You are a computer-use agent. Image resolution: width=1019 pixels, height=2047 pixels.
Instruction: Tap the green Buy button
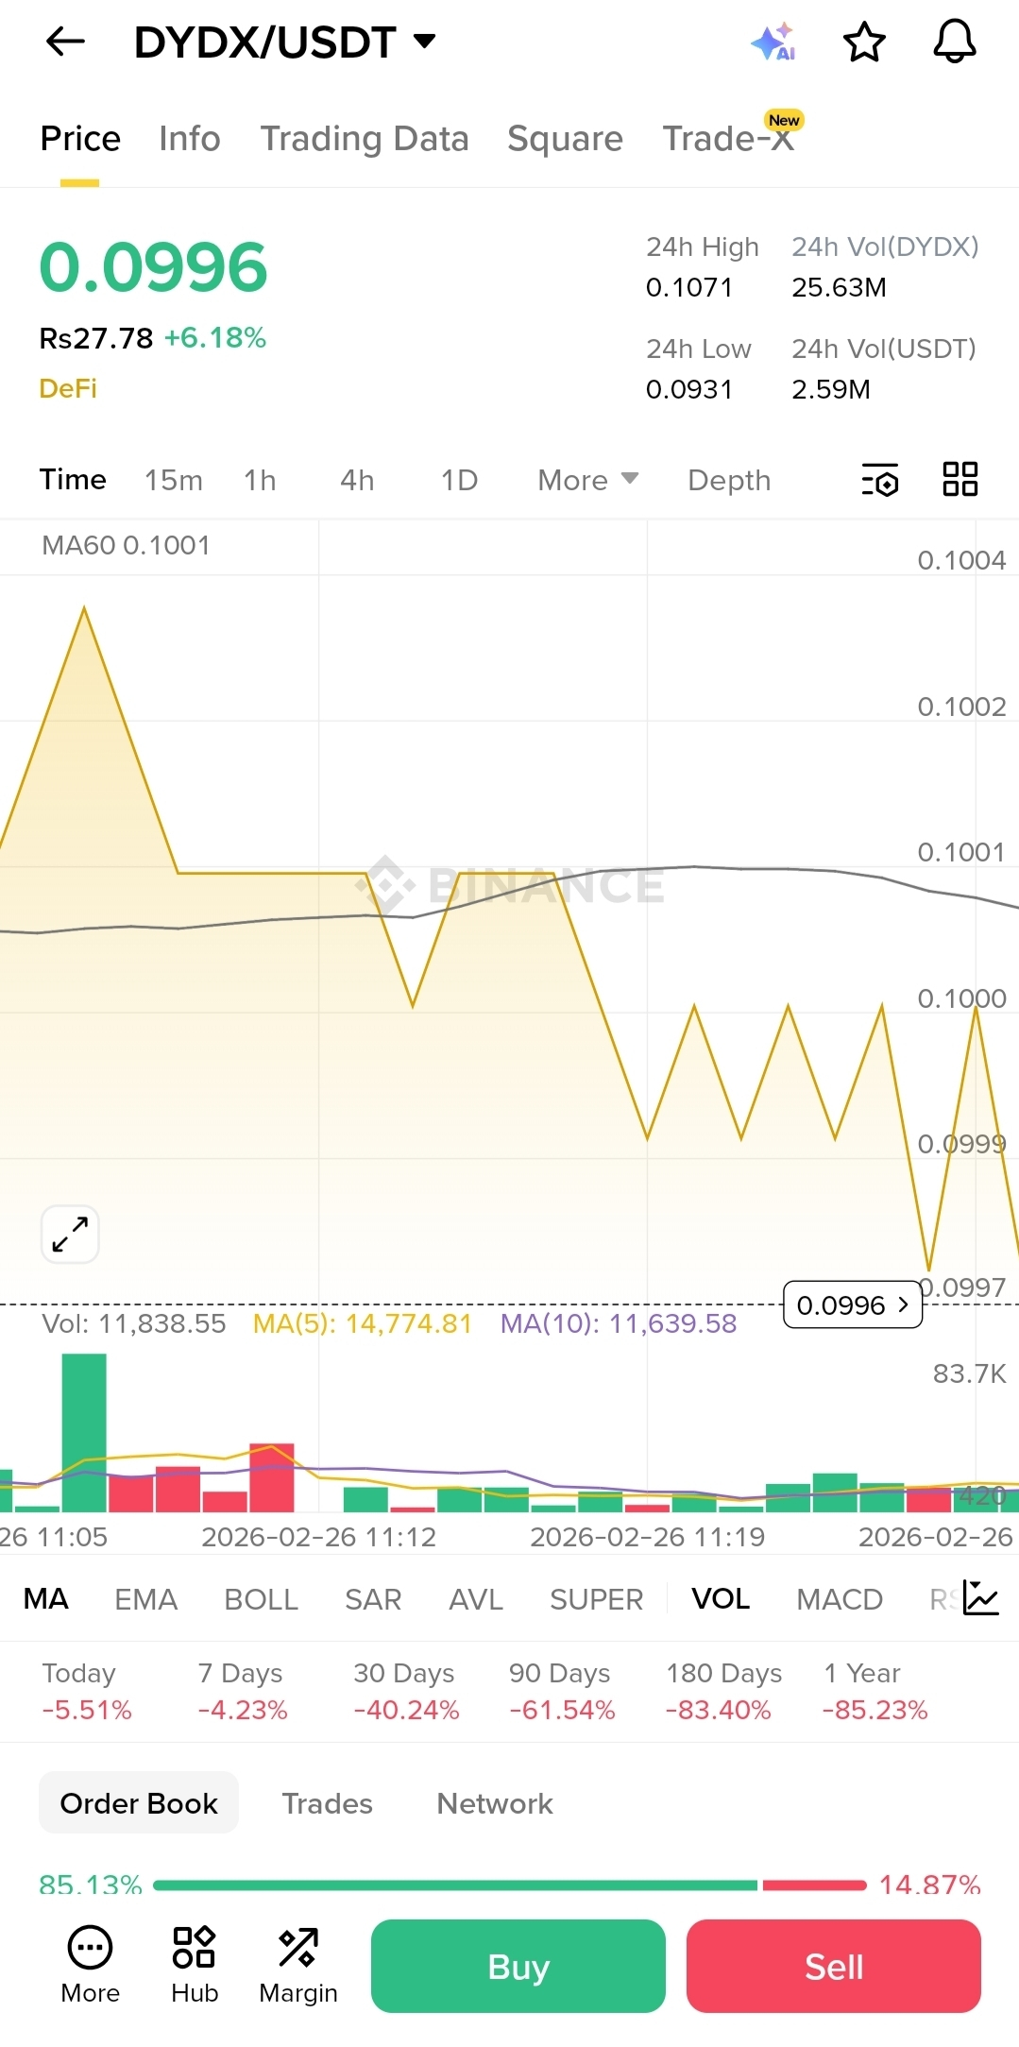(518, 1966)
